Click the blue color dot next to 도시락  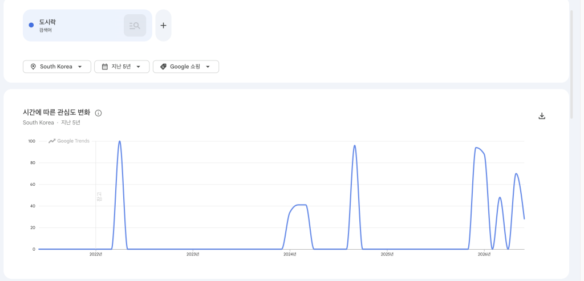tap(31, 25)
